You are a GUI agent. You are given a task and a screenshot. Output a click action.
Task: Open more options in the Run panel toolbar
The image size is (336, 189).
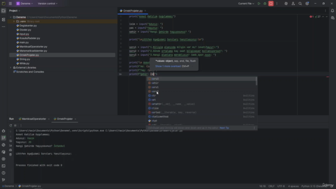(21, 125)
